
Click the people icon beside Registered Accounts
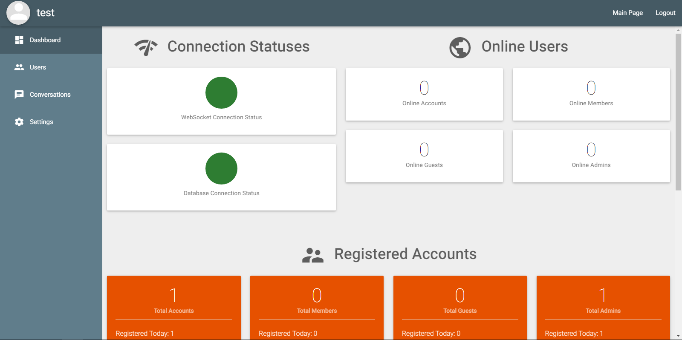313,255
